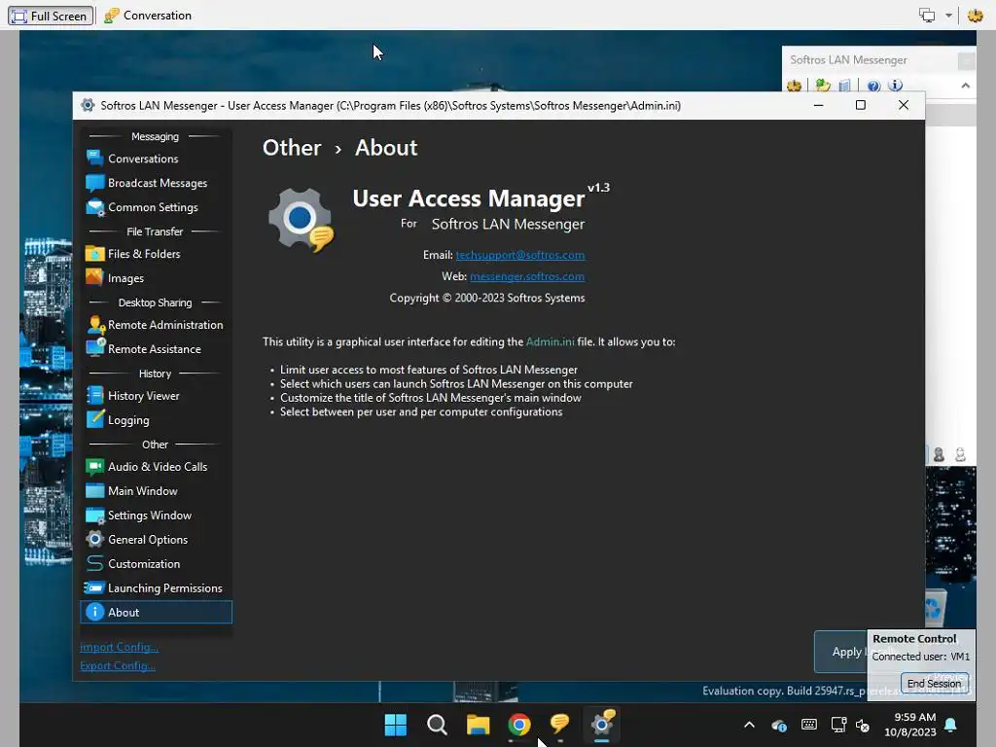Click the Launching Permissions icon
Screen dimensions: 996x747
(94, 587)
